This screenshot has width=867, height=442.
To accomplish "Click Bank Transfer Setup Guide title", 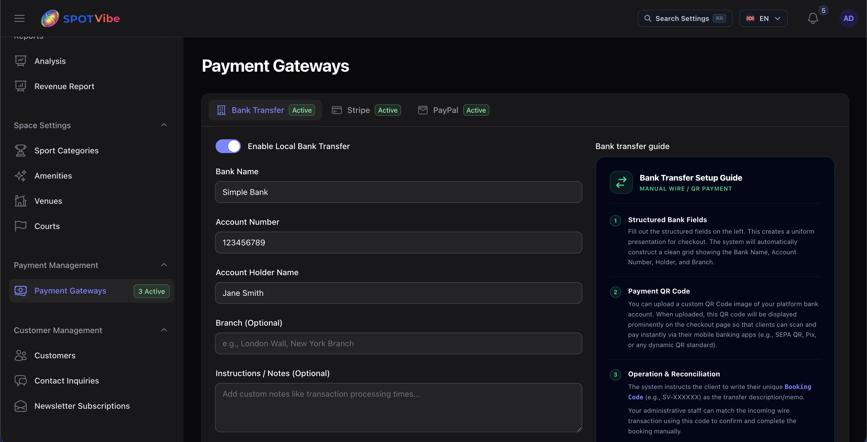I will pyautogui.click(x=691, y=178).
